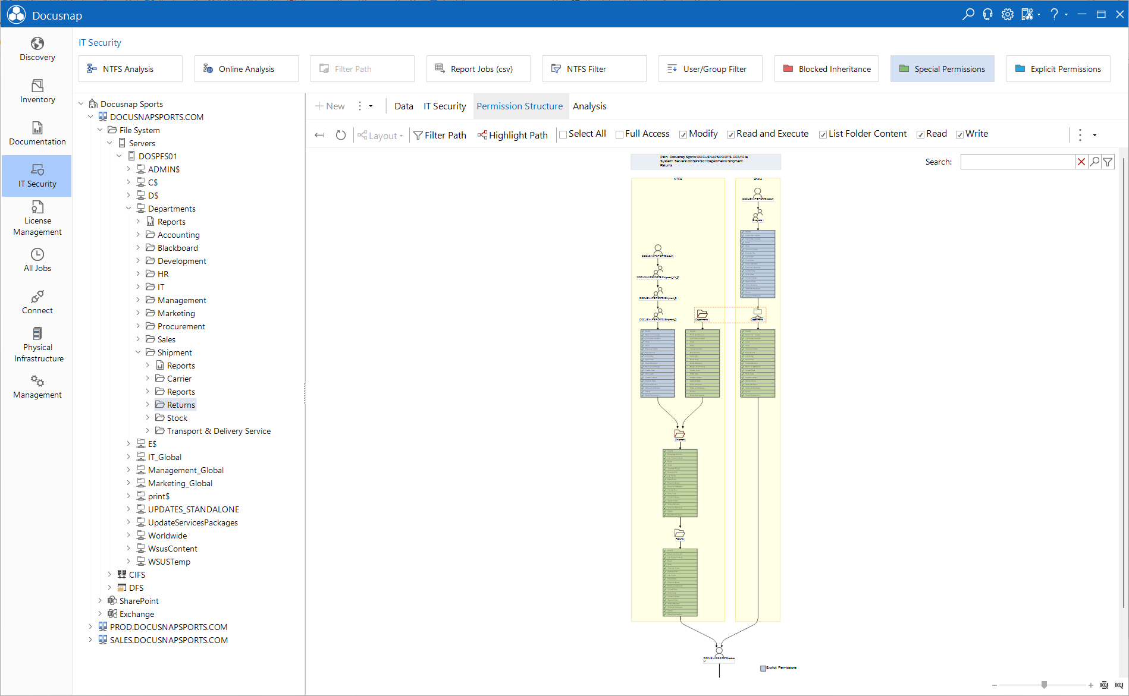Click the support headset icon
This screenshot has height=696, width=1129.
click(x=987, y=14)
